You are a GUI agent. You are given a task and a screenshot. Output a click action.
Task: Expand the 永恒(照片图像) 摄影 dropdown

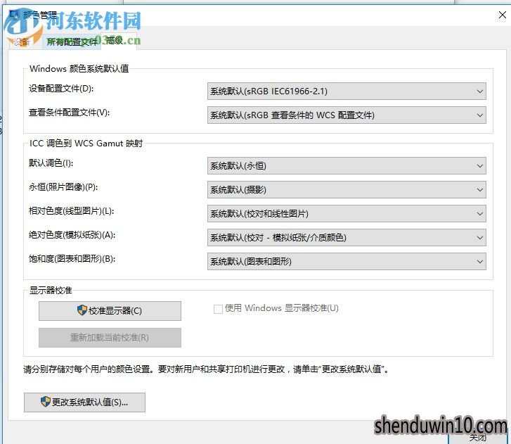(347, 189)
